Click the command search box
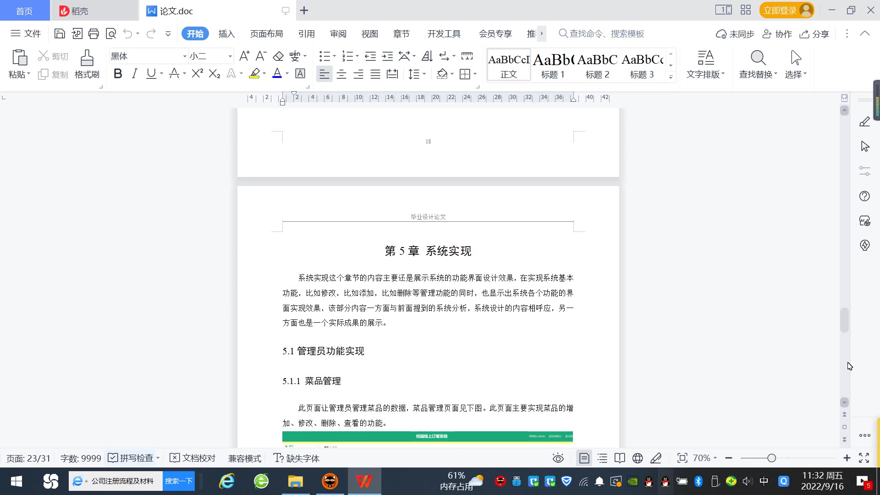Image resolution: width=880 pixels, height=495 pixels. point(606,33)
